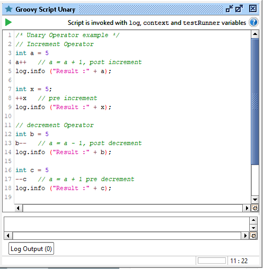263x269 pixels.
Task: Open the Log Output (0) button
Action: pyautogui.click(x=31, y=248)
